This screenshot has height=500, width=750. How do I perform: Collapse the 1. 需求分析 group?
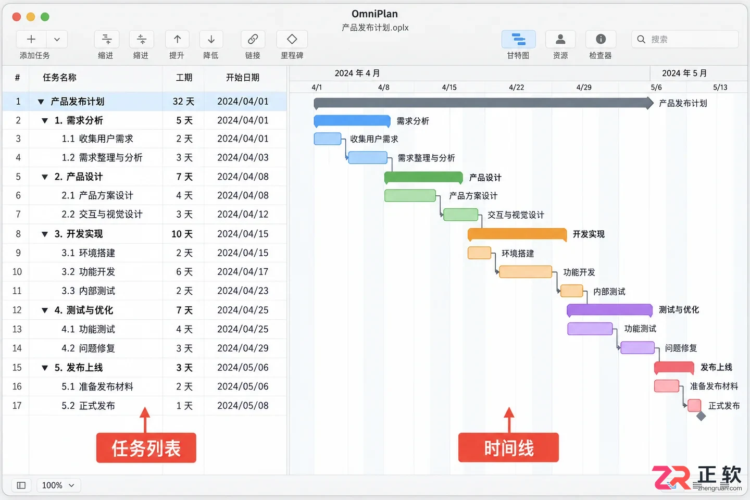point(45,121)
